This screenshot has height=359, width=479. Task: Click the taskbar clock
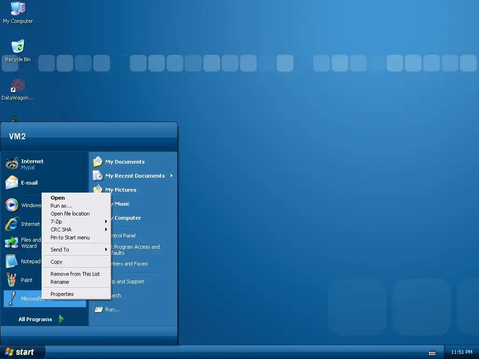tap(461, 352)
